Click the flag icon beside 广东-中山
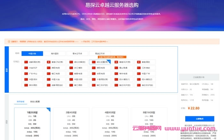 point(27,74)
